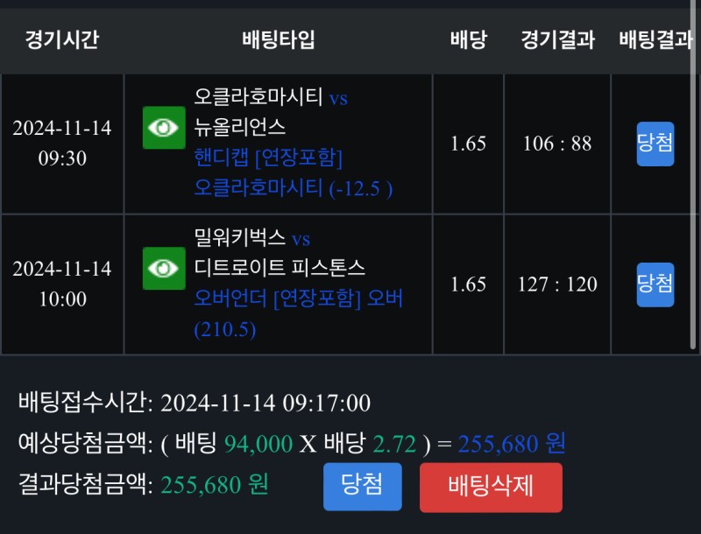Click 배팅결과 column header

click(x=655, y=40)
